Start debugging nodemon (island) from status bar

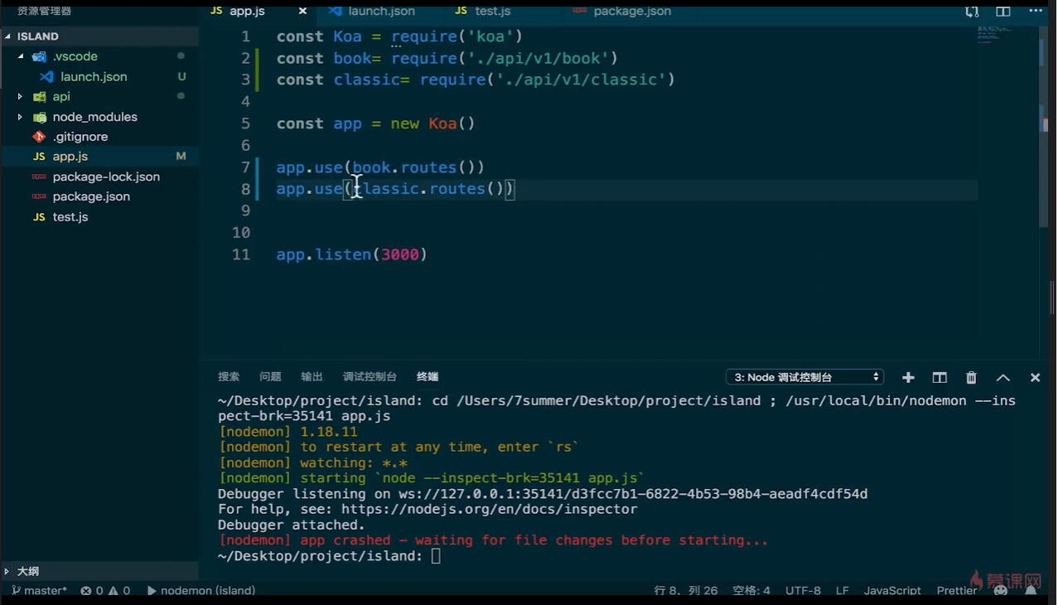point(200,591)
